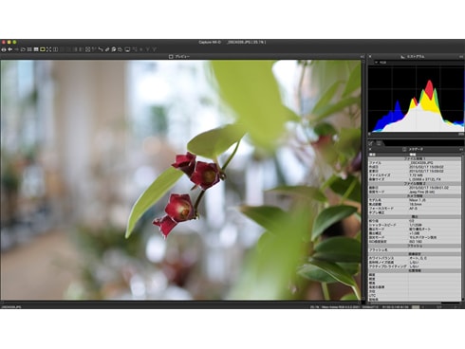Close the histogram panel with its X
Image resolution: width=465 pixels, height=349 pixels.
click(370, 57)
